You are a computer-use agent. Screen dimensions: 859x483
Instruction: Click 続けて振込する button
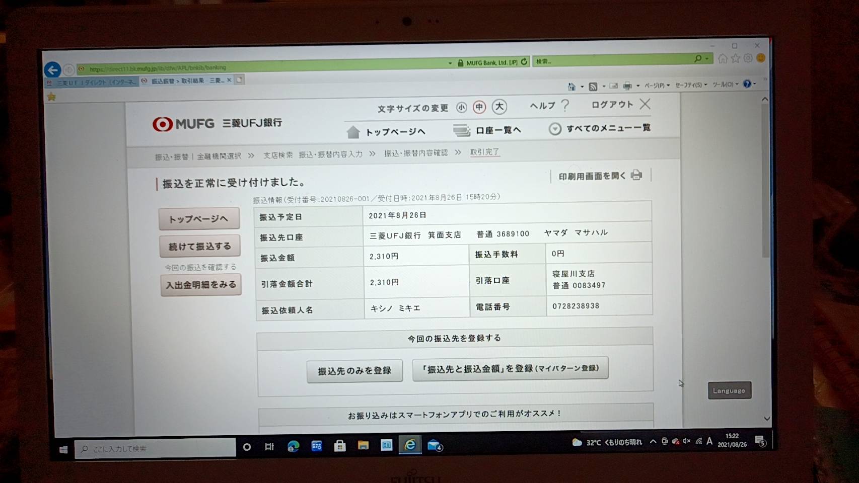point(200,247)
